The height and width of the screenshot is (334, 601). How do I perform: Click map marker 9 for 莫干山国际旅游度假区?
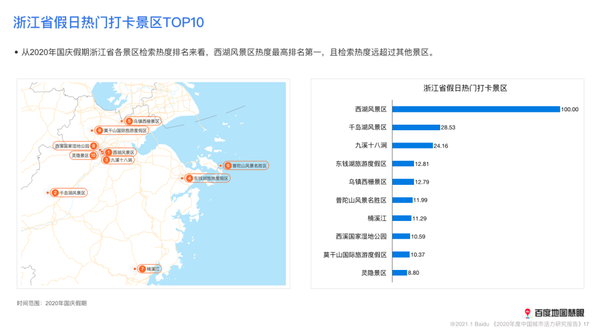tap(100, 130)
